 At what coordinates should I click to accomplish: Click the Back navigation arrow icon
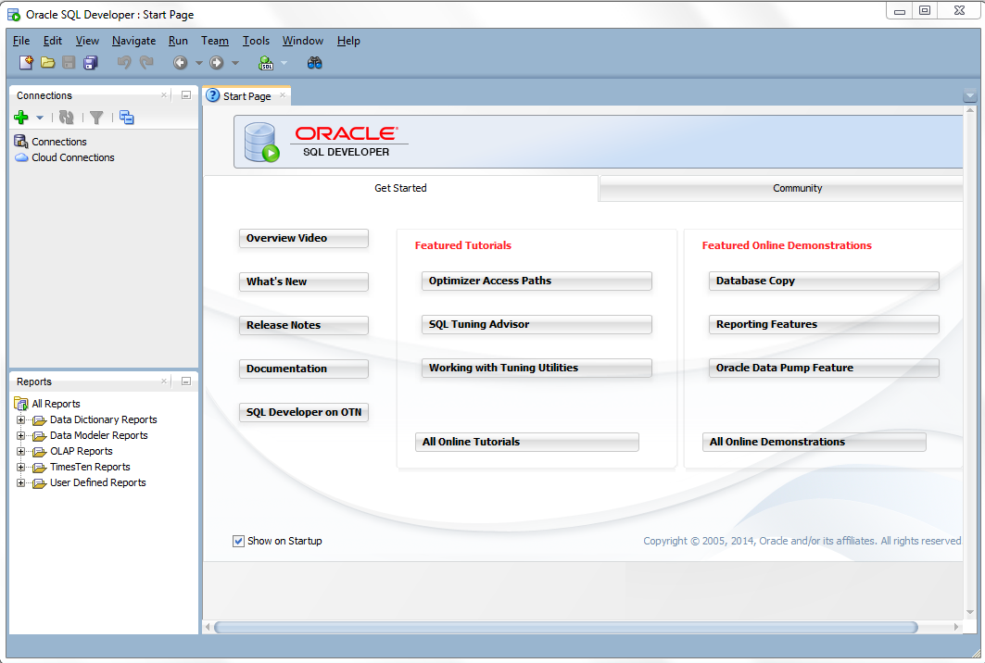(x=179, y=62)
